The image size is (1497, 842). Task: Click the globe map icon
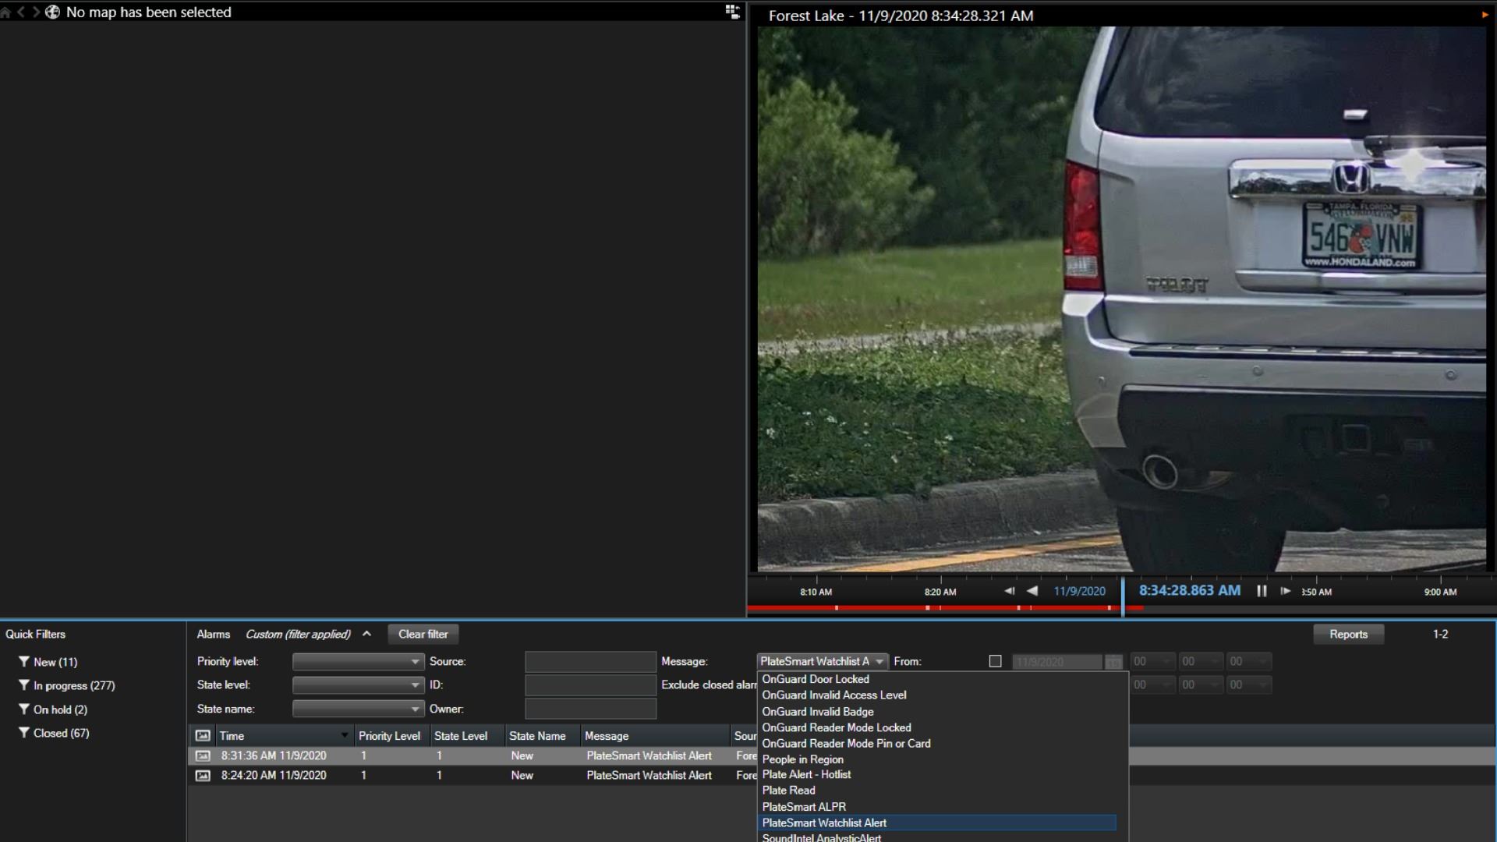[52, 12]
